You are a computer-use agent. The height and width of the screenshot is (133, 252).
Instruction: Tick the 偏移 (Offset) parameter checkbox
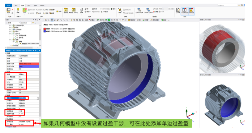coord(8,124)
